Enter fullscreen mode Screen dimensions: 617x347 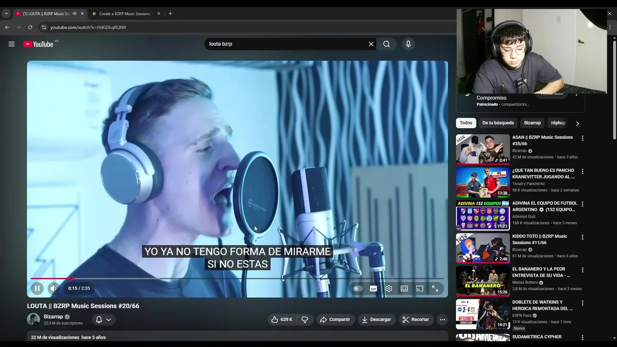[435, 289]
